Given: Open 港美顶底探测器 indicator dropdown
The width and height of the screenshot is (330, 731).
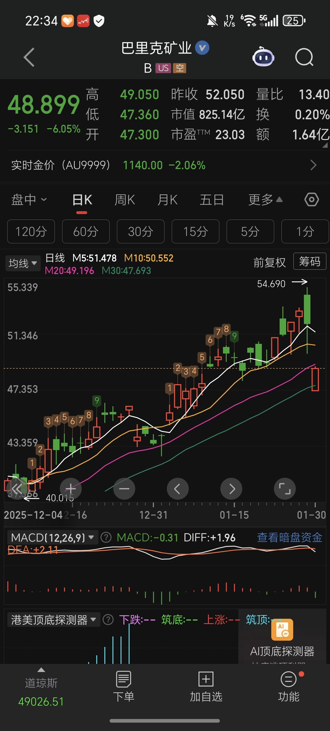Looking at the screenshot, I should coord(54,620).
